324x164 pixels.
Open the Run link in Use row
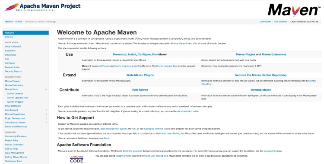click(155, 54)
